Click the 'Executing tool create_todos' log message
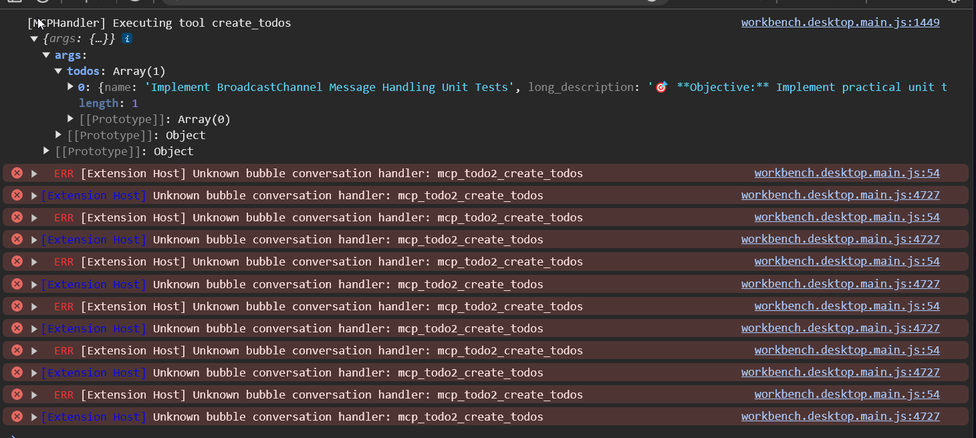The image size is (976, 438). pyautogui.click(x=201, y=23)
